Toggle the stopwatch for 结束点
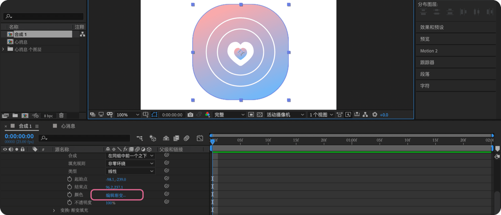501x215 pixels. (70, 187)
